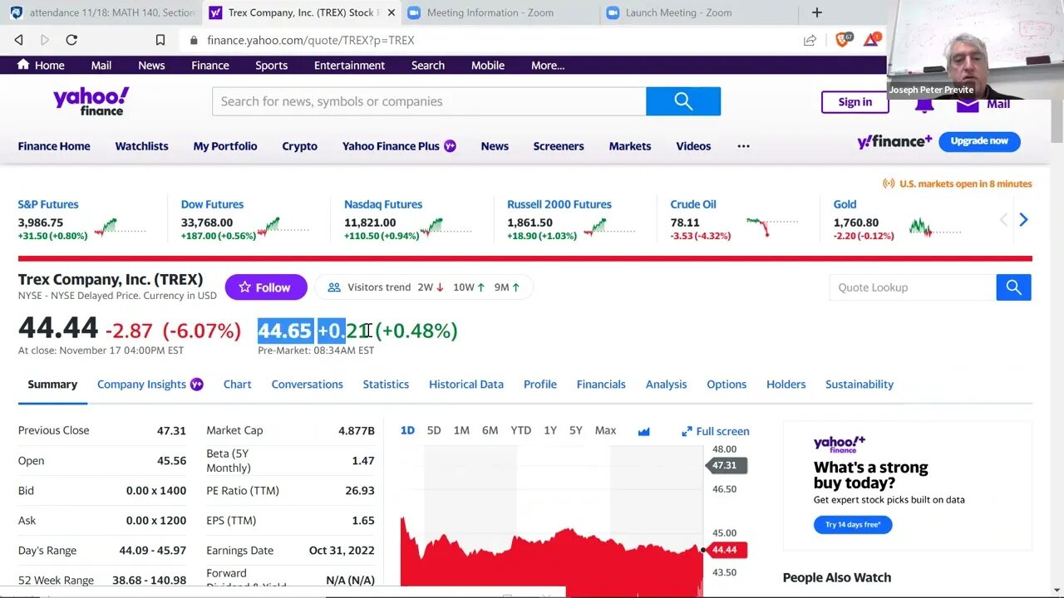Open the Markets navigation menu
The width and height of the screenshot is (1064, 598).
(x=630, y=146)
